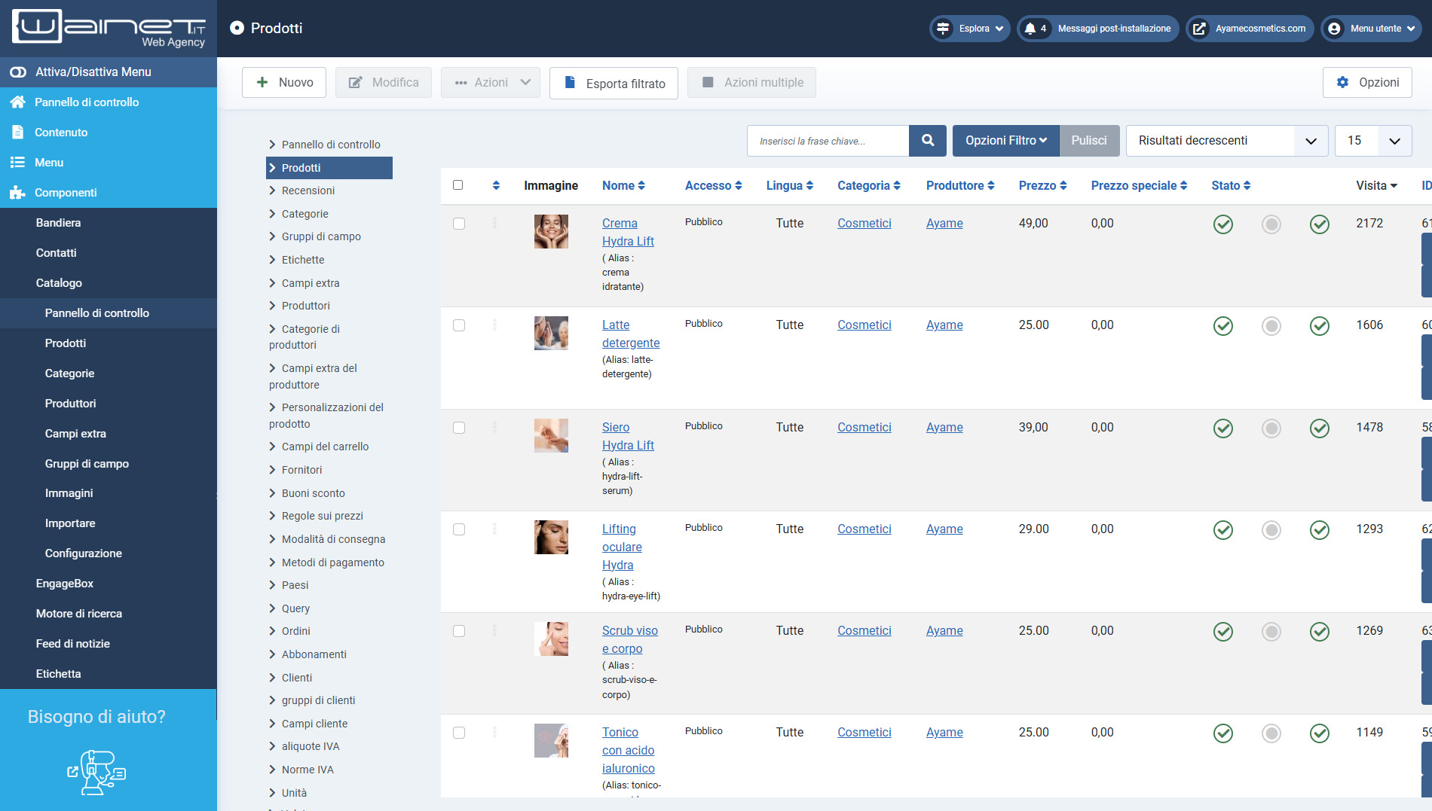
Task: Click the Nuovo button
Action: (x=284, y=82)
